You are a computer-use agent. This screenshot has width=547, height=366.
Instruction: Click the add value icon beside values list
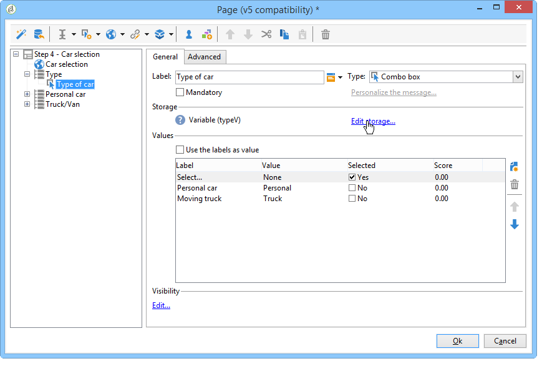point(515,167)
